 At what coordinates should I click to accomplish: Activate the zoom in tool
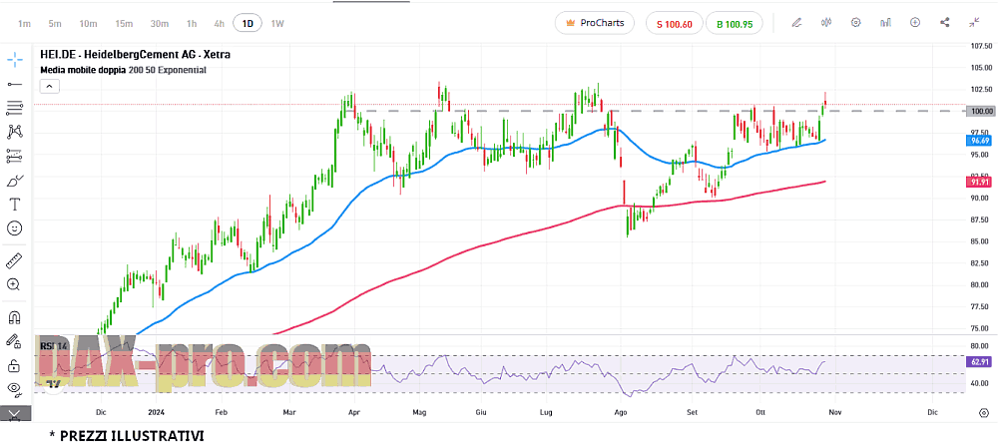(14, 284)
